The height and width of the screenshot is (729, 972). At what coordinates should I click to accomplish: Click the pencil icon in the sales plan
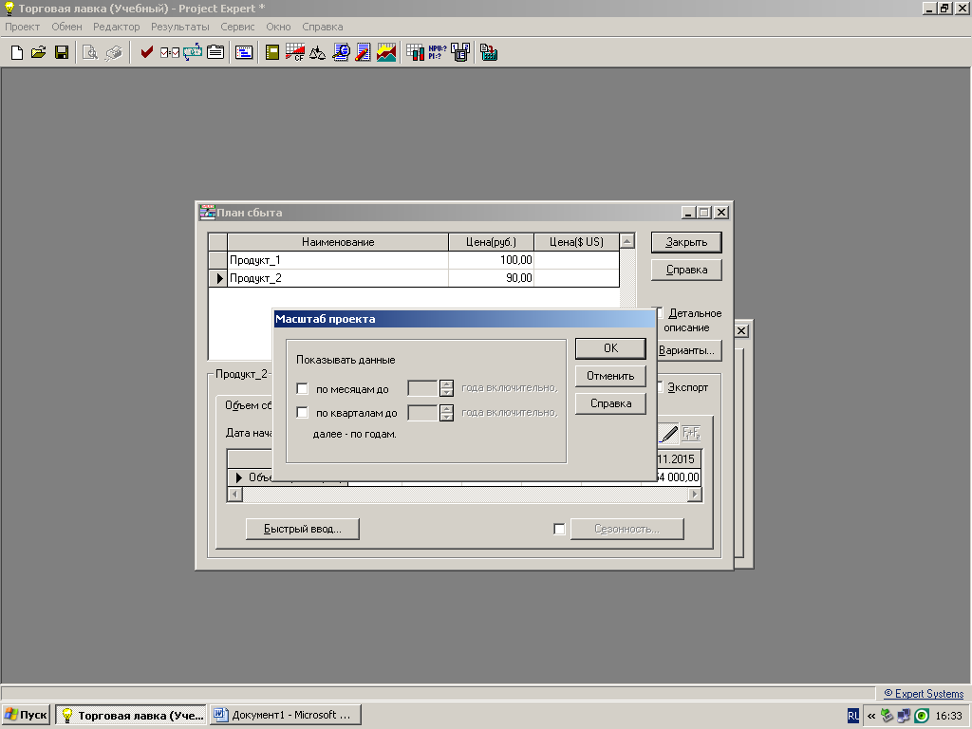click(668, 434)
